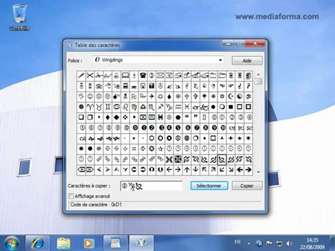Launch Internet Explorer from the taskbar
The width and height of the screenshot is (335, 251).
38,243
